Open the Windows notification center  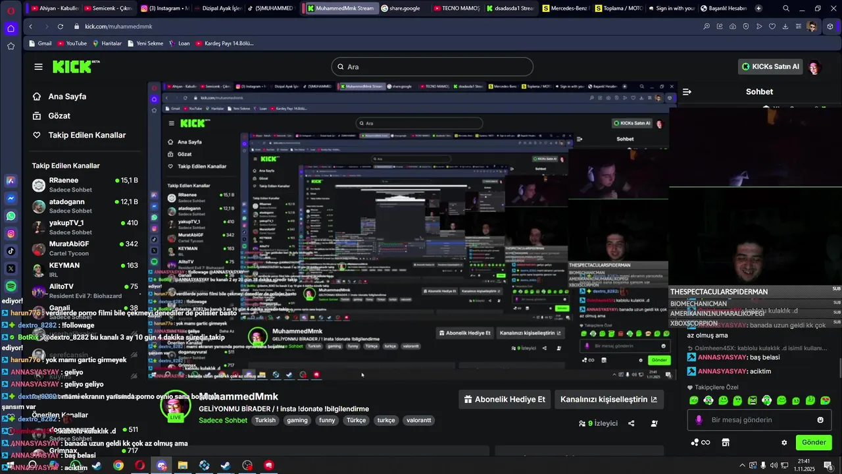click(x=828, y=465)
